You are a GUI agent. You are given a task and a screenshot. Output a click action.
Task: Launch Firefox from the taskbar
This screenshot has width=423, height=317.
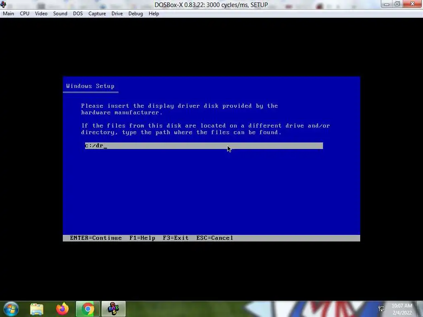click(x=62, y=309)
